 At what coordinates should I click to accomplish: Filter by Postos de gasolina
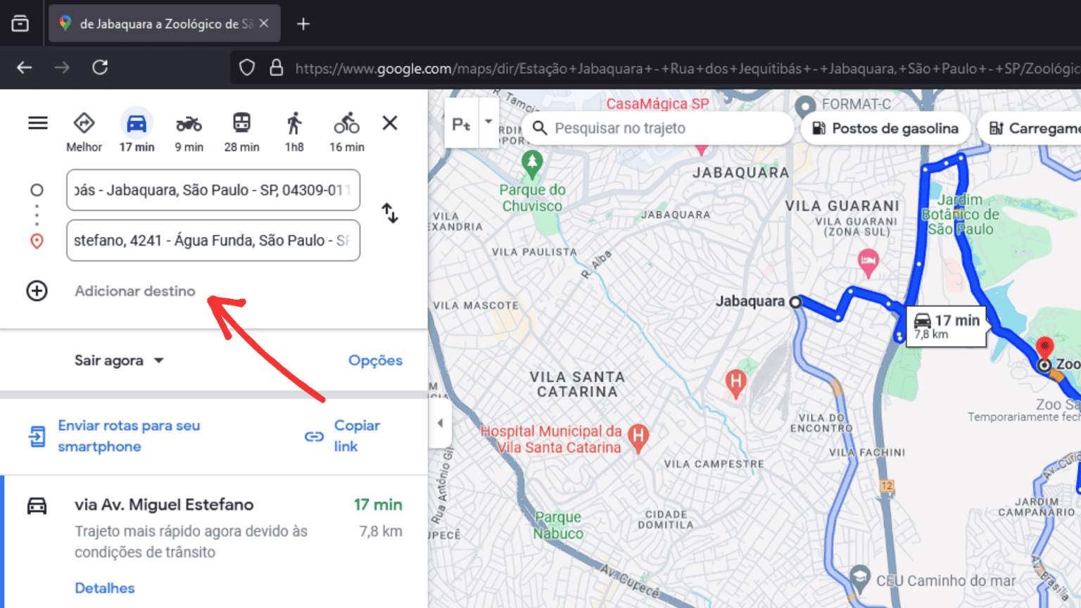click(885, 128)
